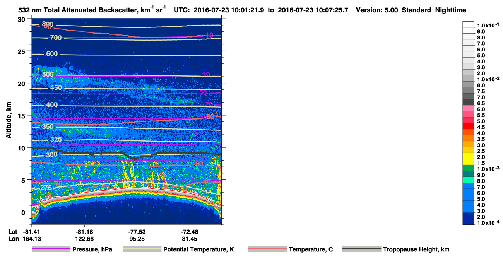This screenshot has width=503, height=258.
Task: Click the latitude value -81.41
Action: coord(31,232)
